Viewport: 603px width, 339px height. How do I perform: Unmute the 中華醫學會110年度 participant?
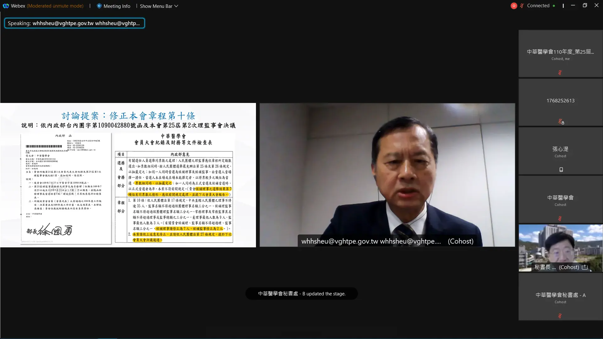560,73
